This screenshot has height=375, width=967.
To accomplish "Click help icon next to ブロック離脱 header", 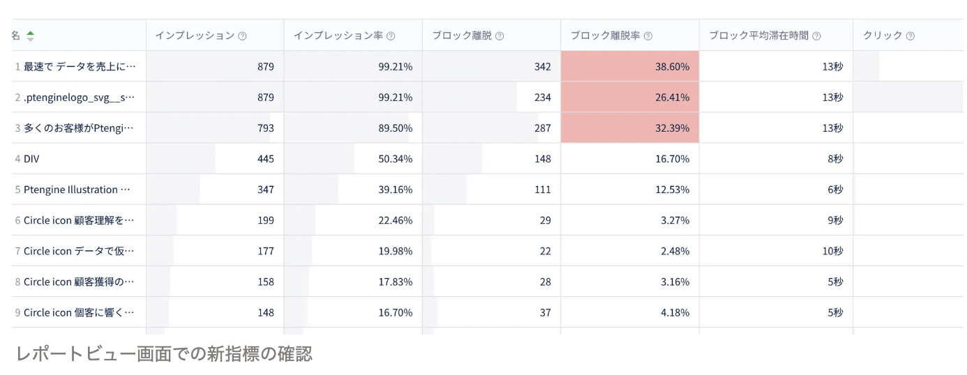I will (500, 36).
